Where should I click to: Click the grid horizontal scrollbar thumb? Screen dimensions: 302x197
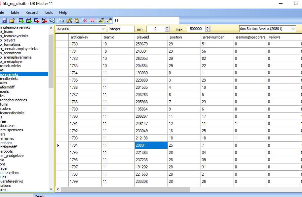[x=126, y=189]
